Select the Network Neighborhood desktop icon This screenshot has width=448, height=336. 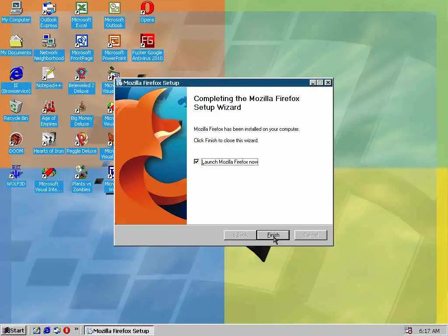point(49,47)
